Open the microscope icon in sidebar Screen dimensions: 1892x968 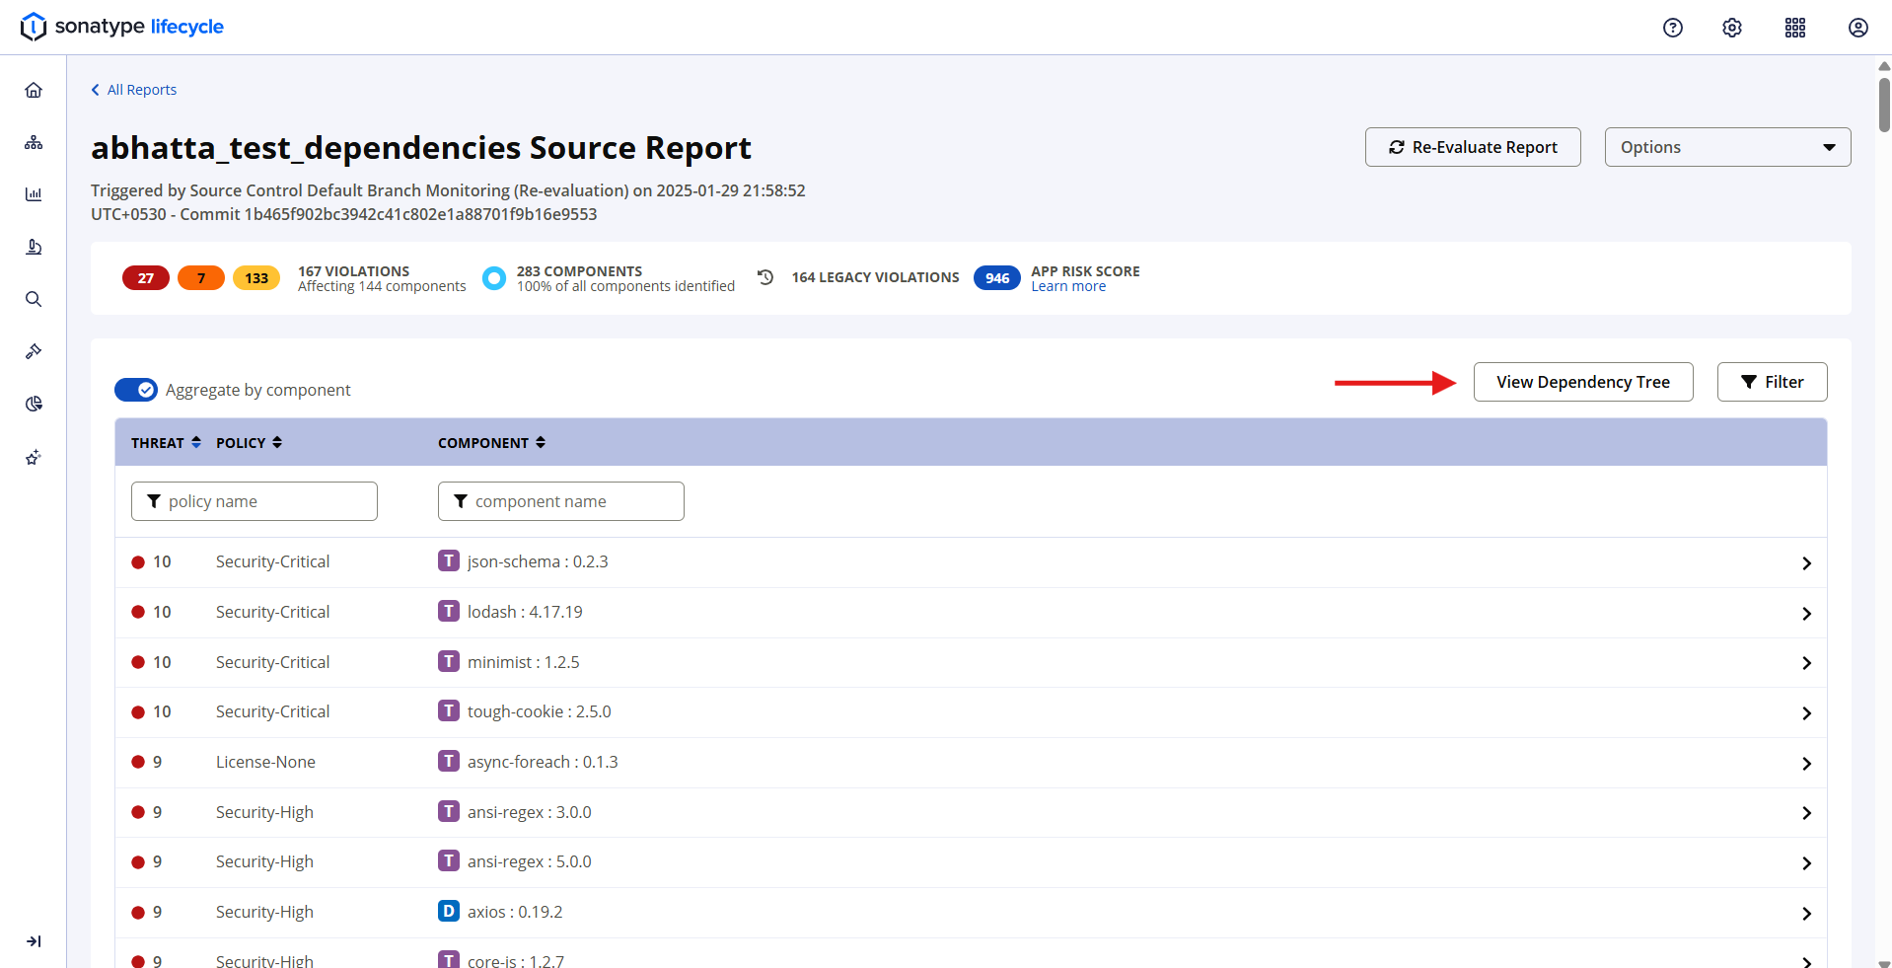[34, 247]
